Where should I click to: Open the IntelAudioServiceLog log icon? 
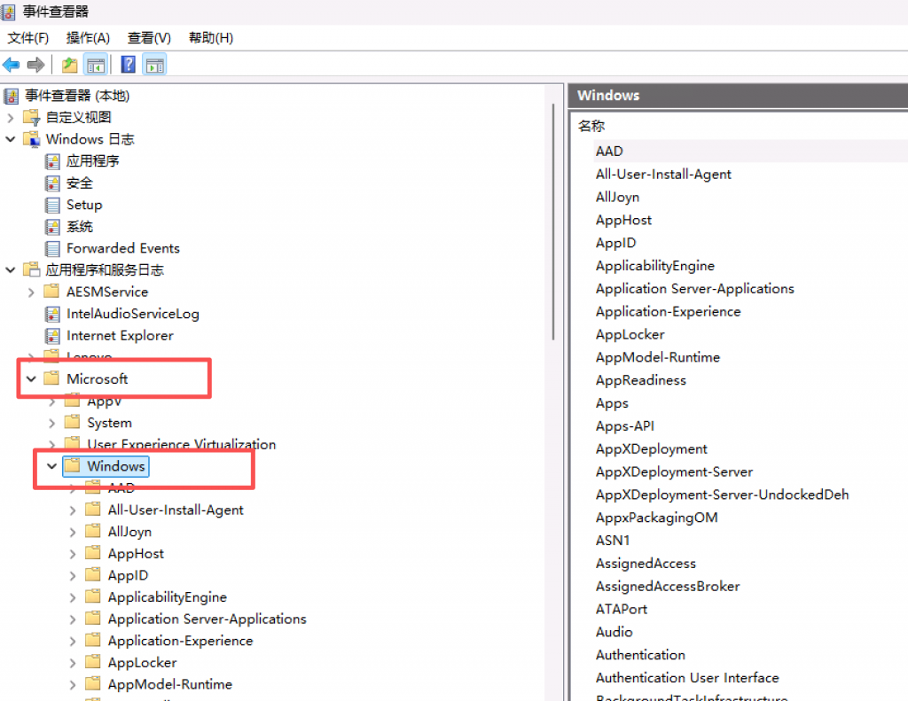pyautogui.click(x=53, y=314)
